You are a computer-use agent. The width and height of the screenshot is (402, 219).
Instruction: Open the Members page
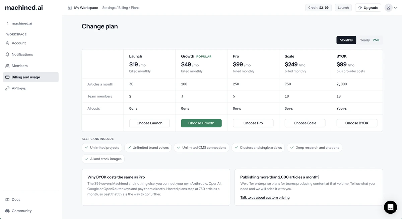pyautogui.click(x=31, y=66)
